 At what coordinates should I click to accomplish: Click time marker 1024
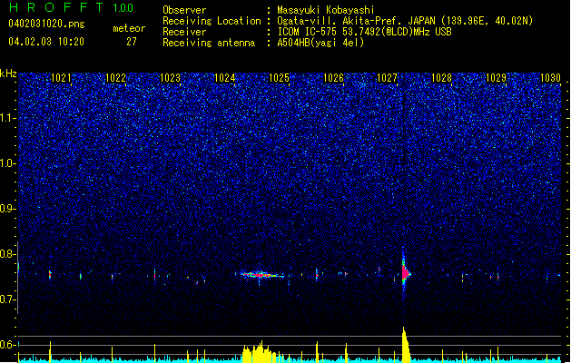point(225,78)
